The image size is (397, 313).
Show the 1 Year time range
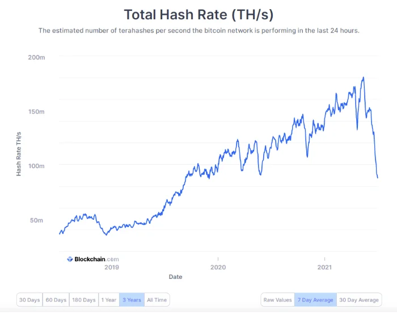click(108, 300)
